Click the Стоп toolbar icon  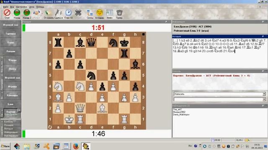tap(7, 13)
